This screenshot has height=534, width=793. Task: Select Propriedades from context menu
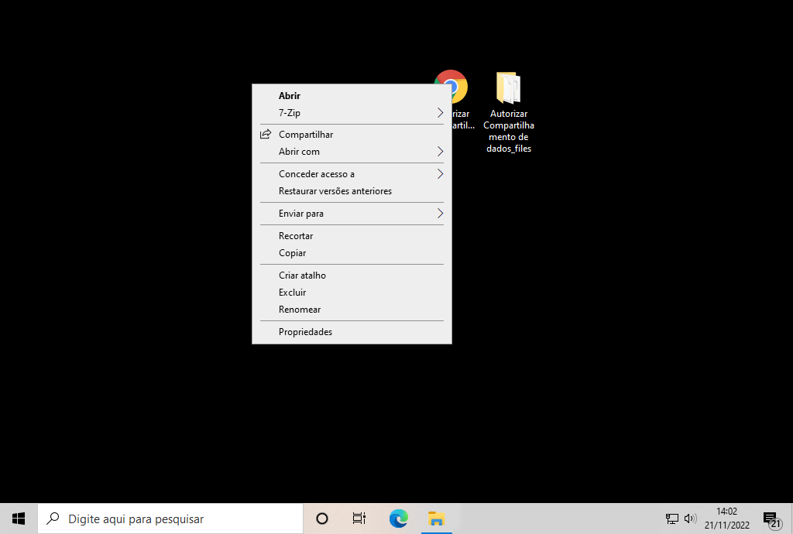pos(305,332)
